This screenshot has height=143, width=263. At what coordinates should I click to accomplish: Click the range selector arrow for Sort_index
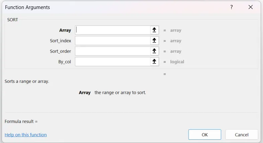tap(154, 40)
